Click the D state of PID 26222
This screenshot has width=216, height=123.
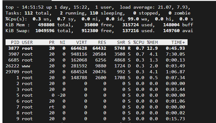tap(129, 66)
